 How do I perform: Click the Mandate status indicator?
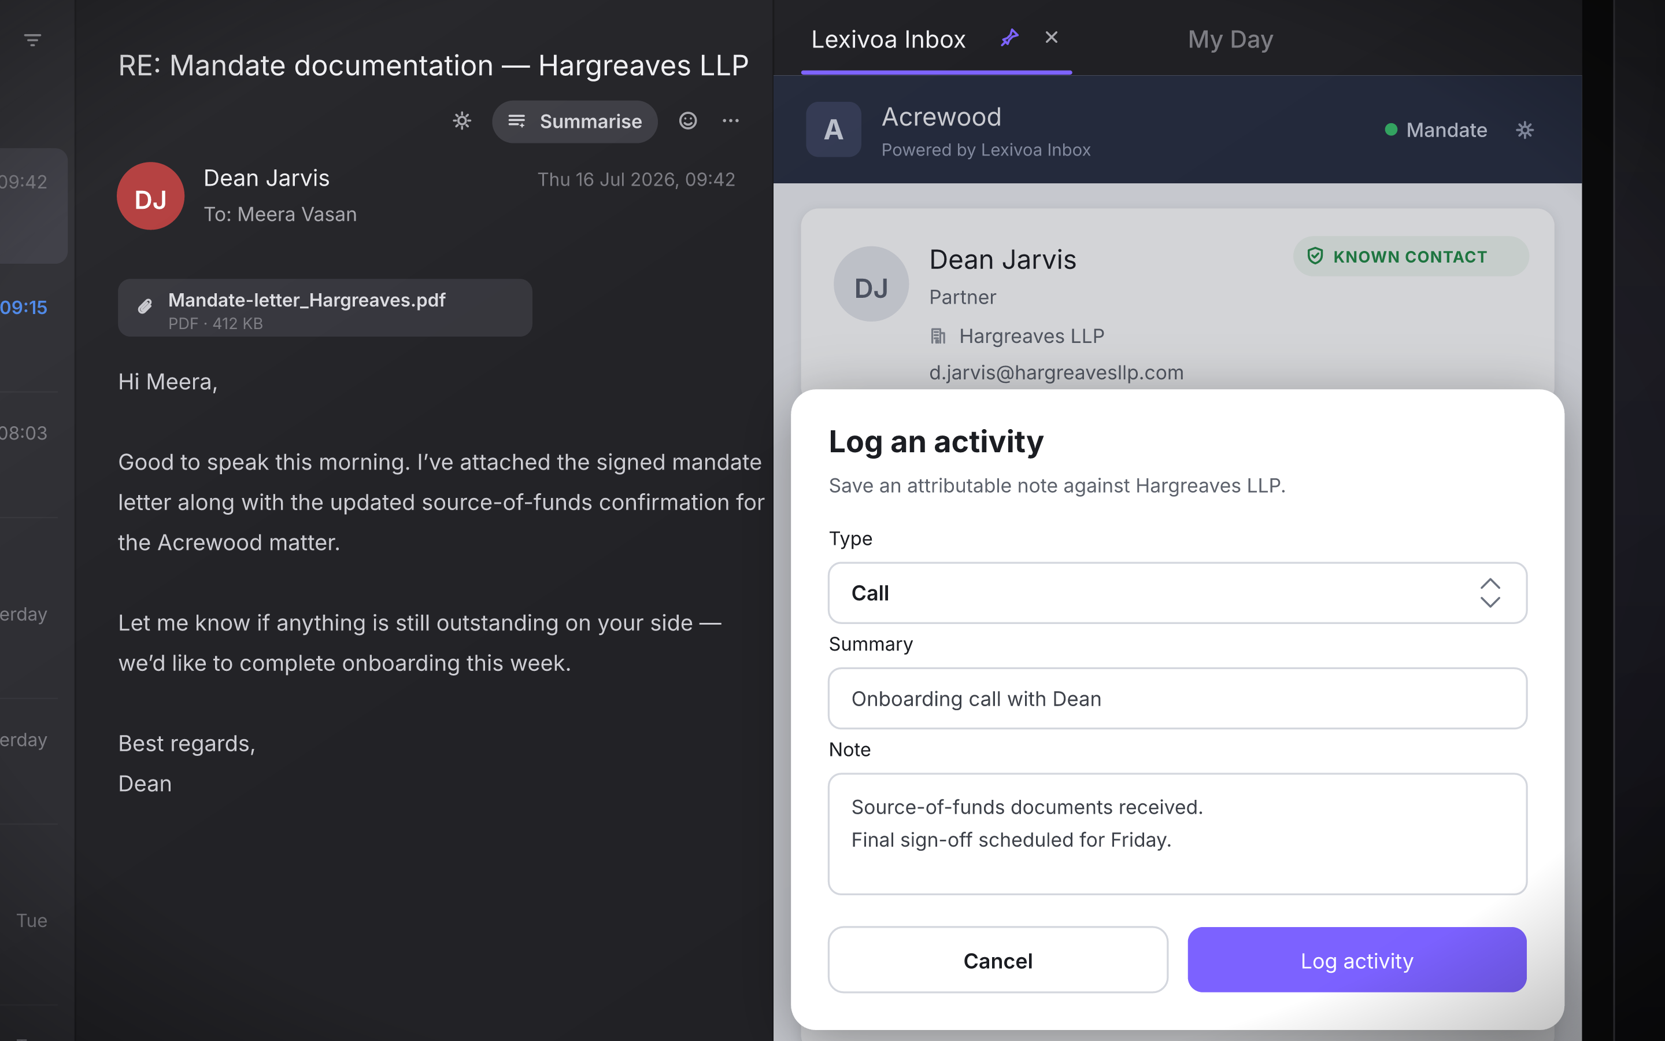click(x=1436, y=130)
